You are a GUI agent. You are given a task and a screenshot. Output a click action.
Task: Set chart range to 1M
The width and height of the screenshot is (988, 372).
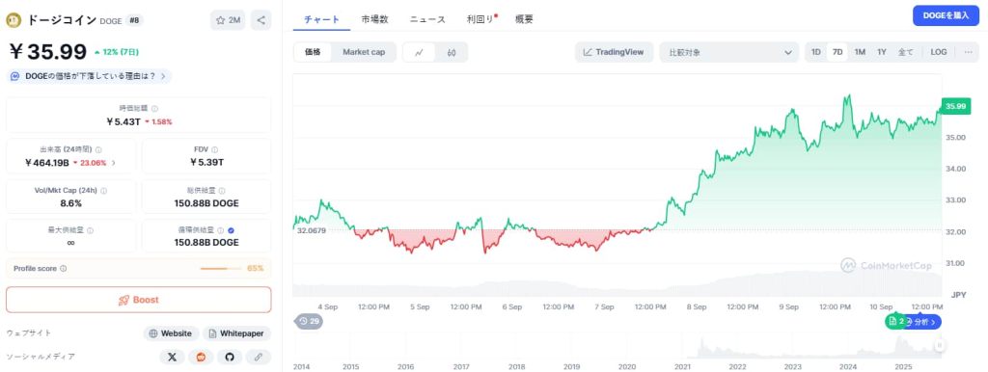pos(860,52)
